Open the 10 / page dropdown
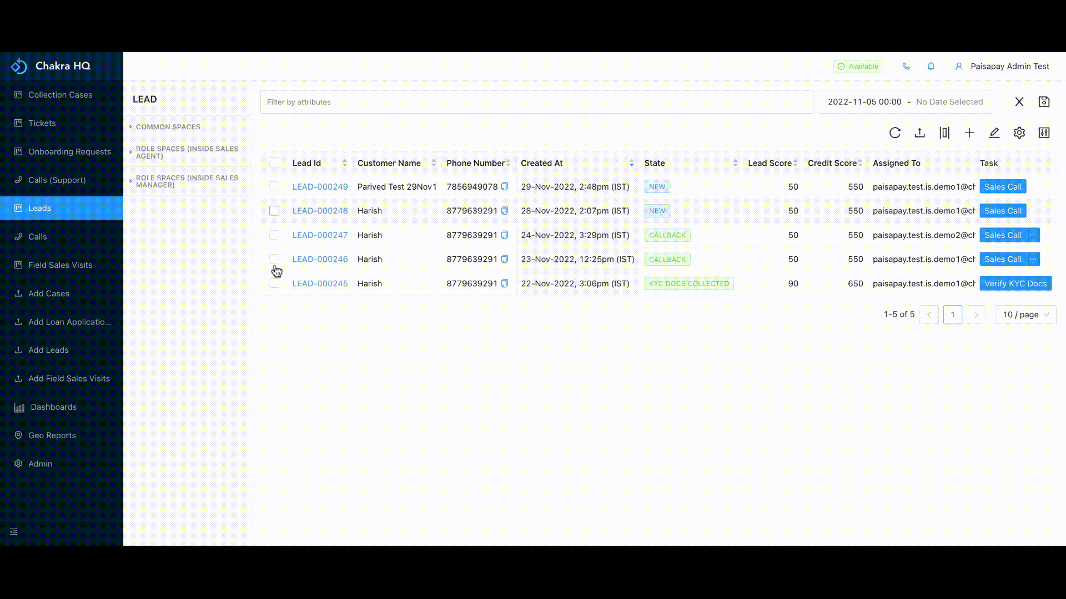Screen dimensions: 1066x599 (x=1025, y=314)
